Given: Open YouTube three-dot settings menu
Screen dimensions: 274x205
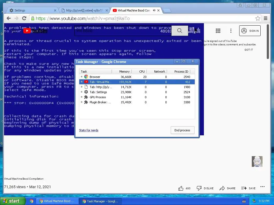Looking at the screenshot, I should [231, 31].
